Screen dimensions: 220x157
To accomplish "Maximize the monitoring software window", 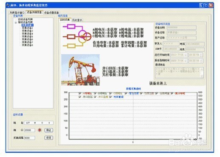I will click(x=206, y=5).
